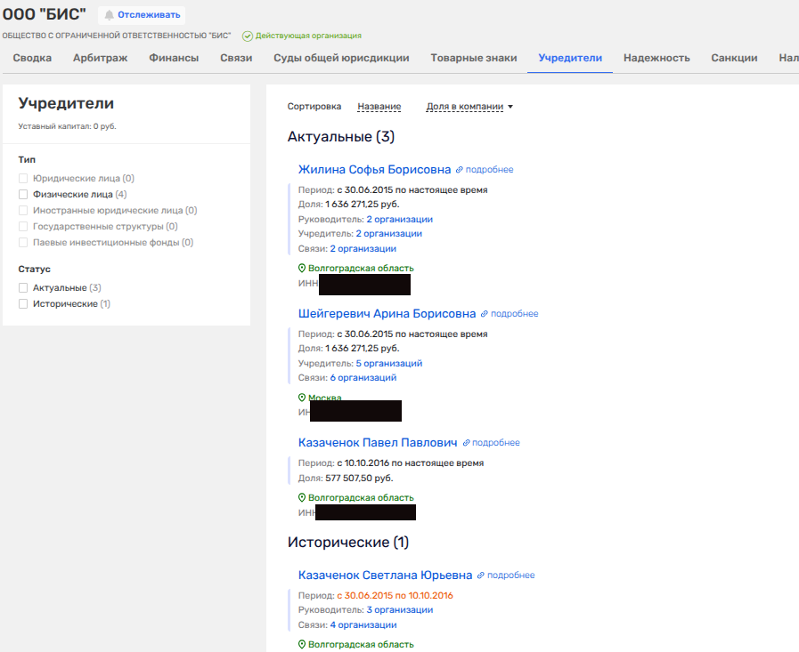
Task: Check the Актуальные status checkbox
Action: tap(23, 288)
